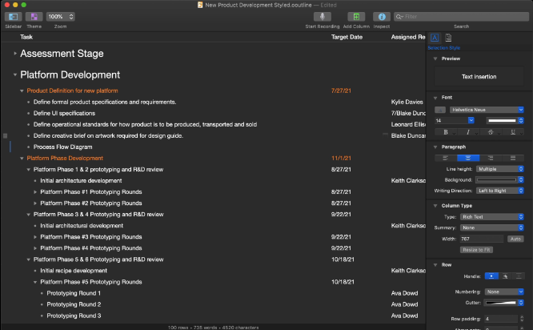
Task: Select the bullet row handle style
Action: pyautogui.click(x=491, y=276)
